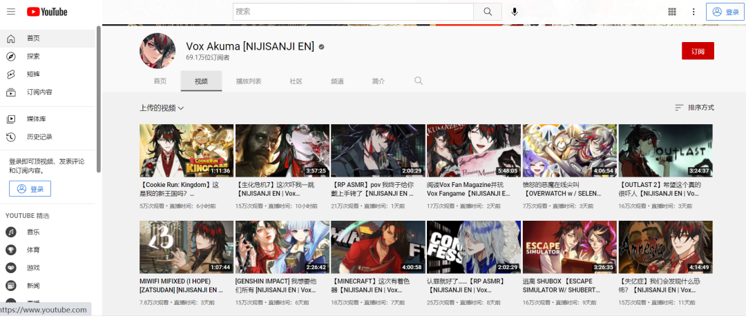Search within channel magnifier icon
This screenshot has width=746, height=318.
[x=418, y=81]
